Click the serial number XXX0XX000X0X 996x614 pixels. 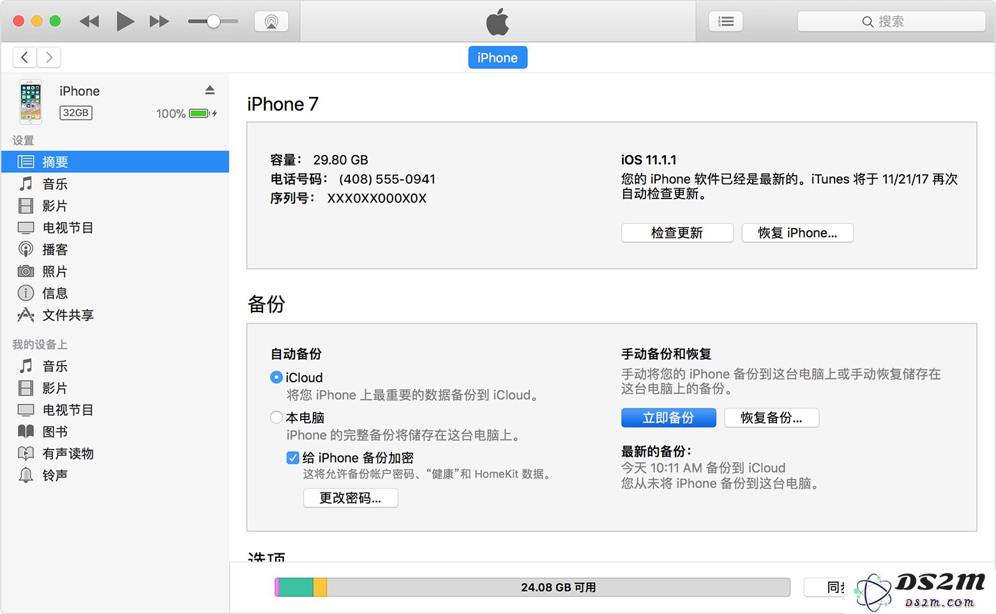pos(377,198)
